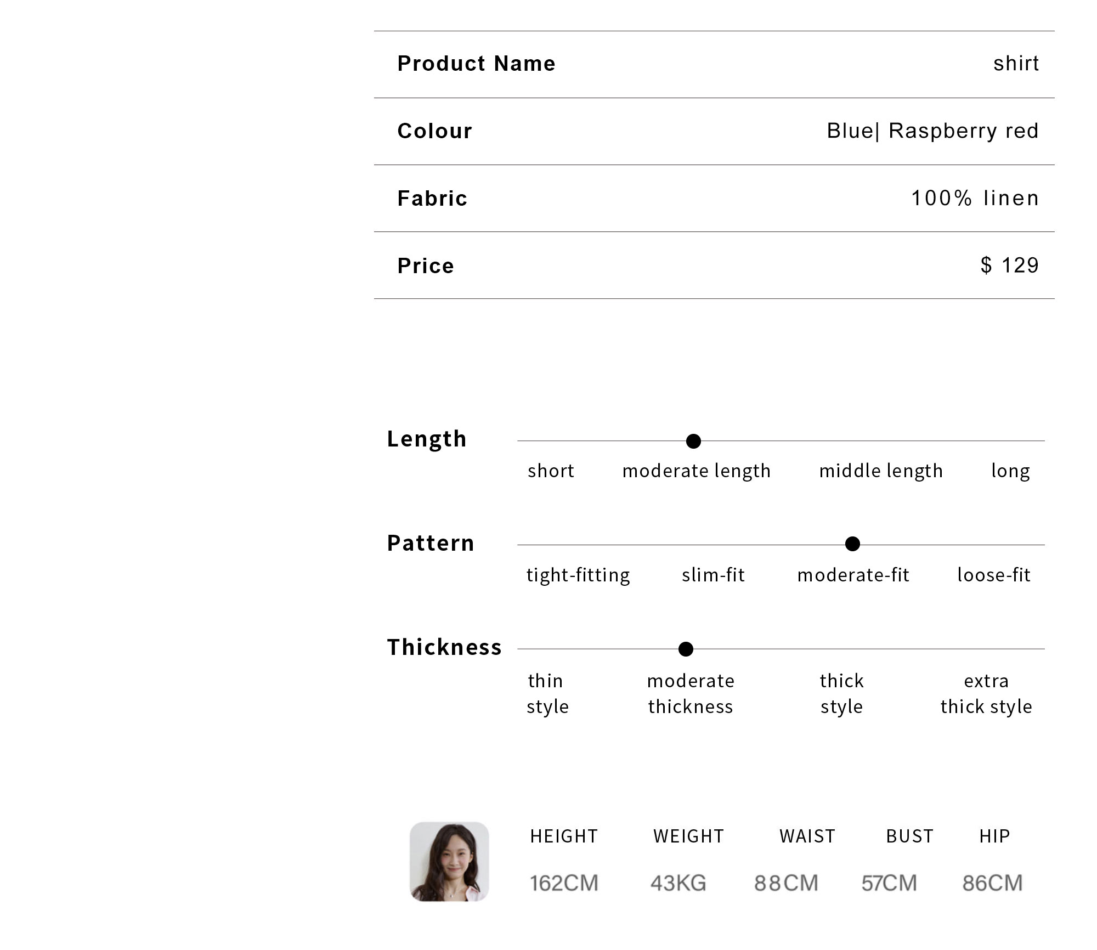
Task: Select the 'long' length label
Action: (1010, 471)
